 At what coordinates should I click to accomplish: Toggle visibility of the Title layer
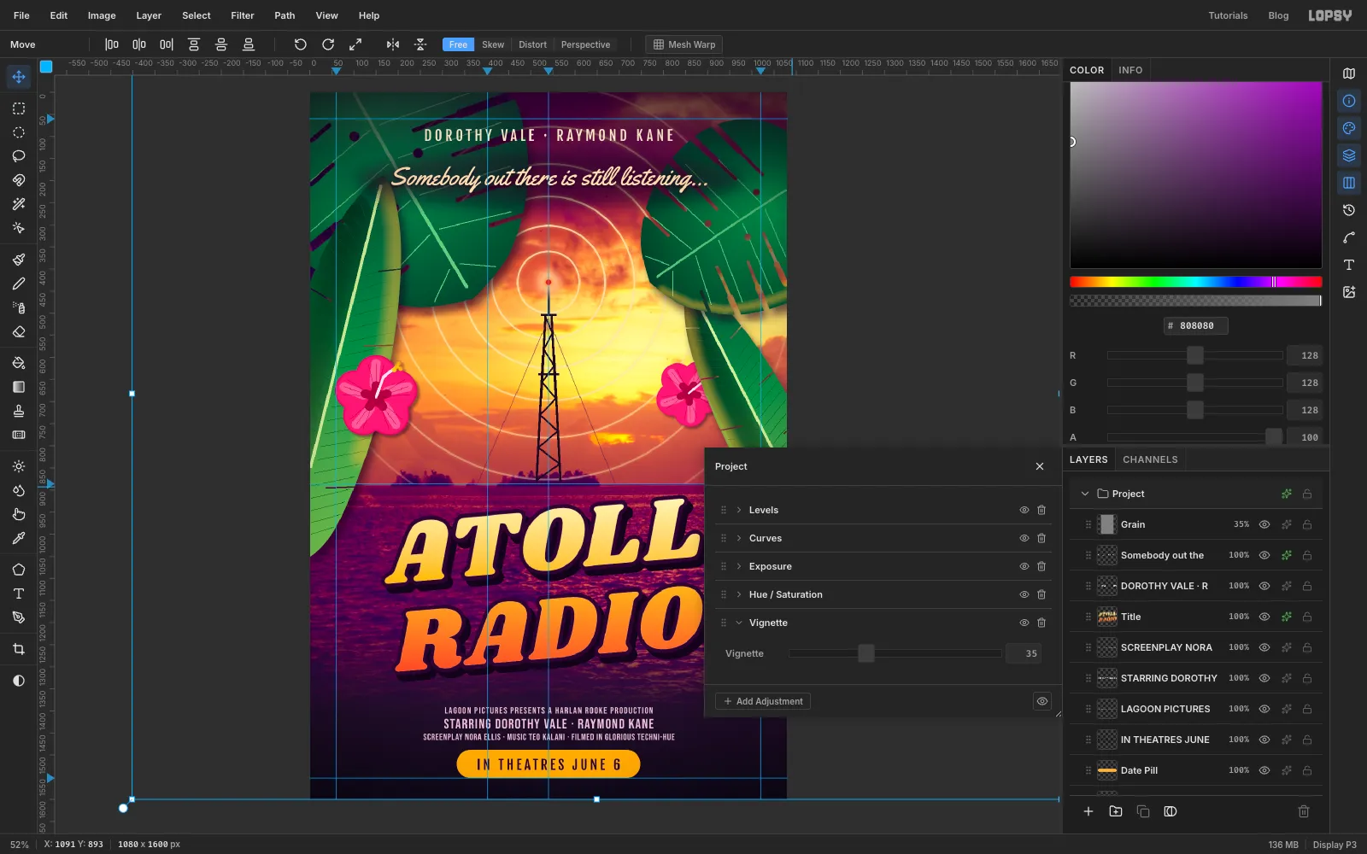1264,617
